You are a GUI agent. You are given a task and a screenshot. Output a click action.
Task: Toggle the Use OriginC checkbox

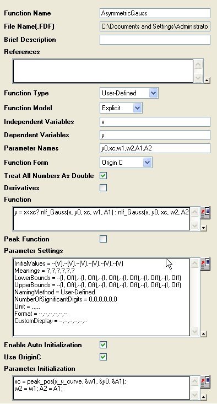click(x=103, y=357)
